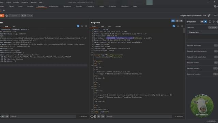218x123 pixels.
Task: Select Hex view in Response pane
Action: [110, 26]
